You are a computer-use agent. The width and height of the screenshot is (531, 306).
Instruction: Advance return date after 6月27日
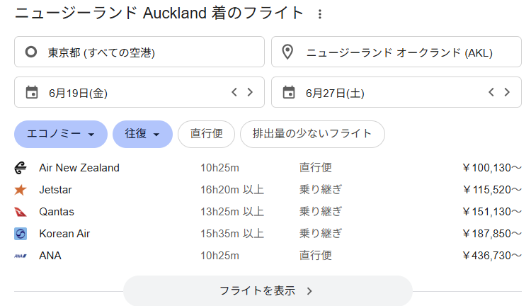pyautogui.click(x=507, y=92)
